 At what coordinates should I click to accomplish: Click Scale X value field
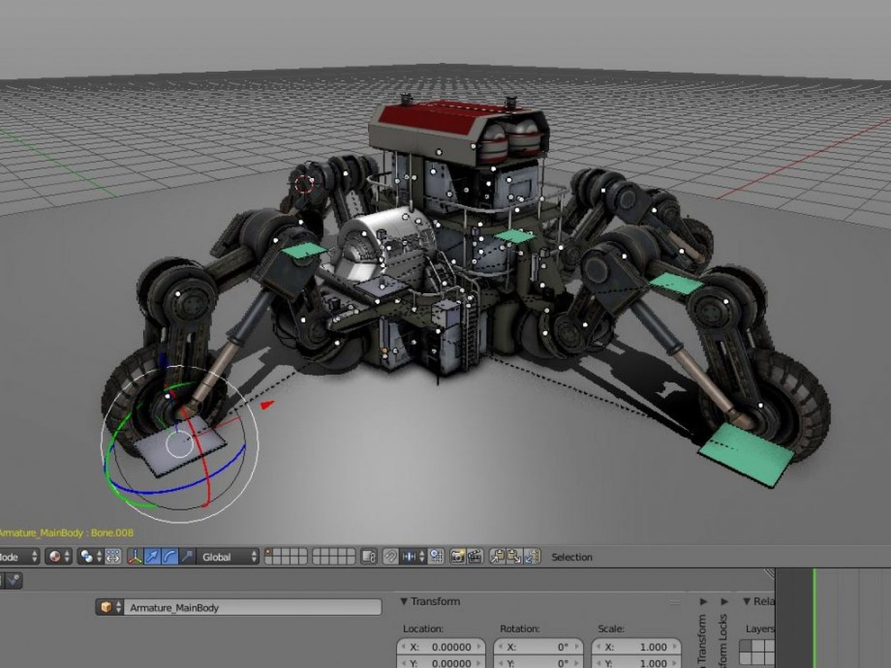(x=637, y=647)
